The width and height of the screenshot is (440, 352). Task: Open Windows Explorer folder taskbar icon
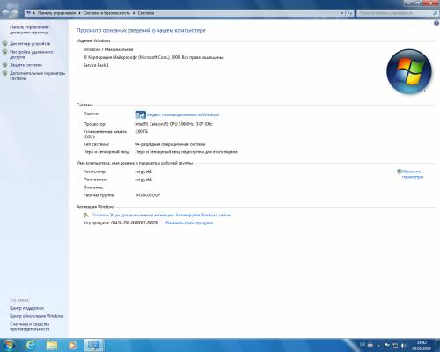[52, 345]
